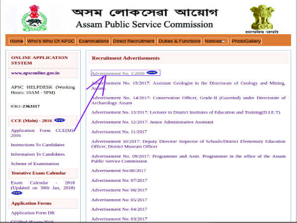Open Advertisement No. 15/2017 Assistant Geologist
This screenshot has height=223, width=297.
pos(188,86)
